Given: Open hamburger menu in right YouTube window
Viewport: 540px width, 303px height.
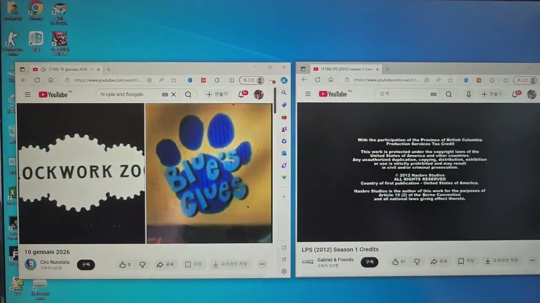Looking at the screenshot, I should (x=308, y=94).
